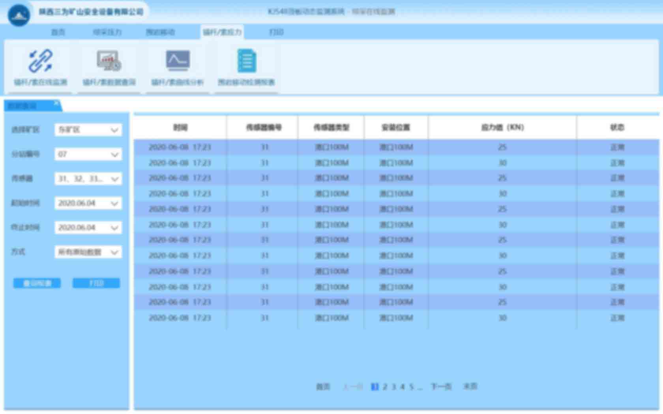Open 锚杆/索在线监测 chain-link icon
663x414 pixels.
click(x=40, y=60)
